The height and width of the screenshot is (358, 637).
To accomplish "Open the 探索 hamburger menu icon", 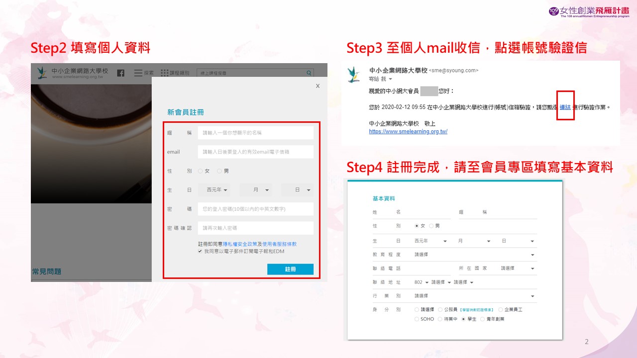I will [138, 73].
